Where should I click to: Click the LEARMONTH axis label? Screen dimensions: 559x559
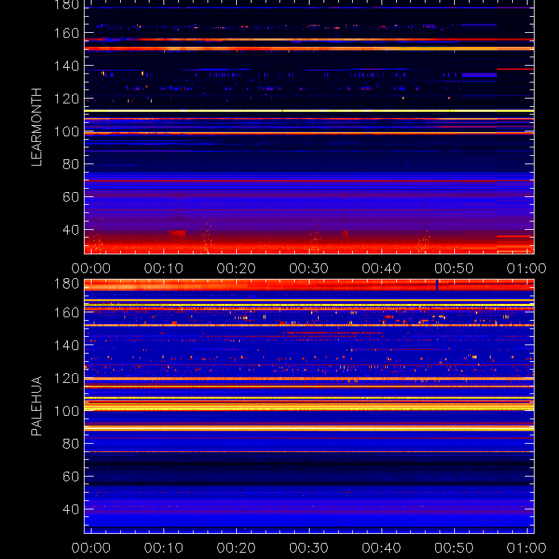[x=36, y=127]
